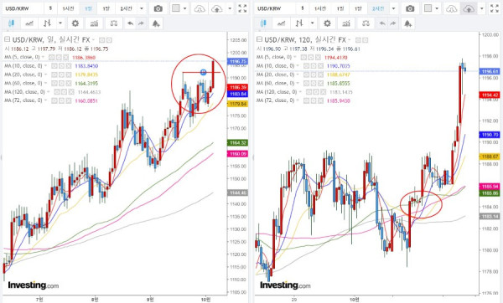Remove MA (72, close, 0) from left chart
This screenshot has width=503, height=303.
pos(69,100)
